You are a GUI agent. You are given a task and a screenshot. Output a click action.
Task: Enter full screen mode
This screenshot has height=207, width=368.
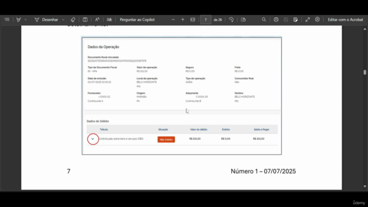[x=308, y=20]
